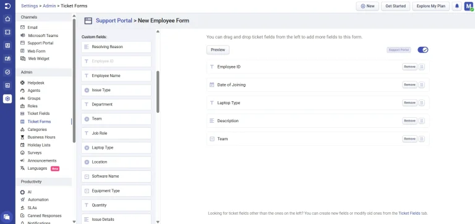This screenshot has width=475, height=224.
Task: Open Automation under Productivity
Action: [38, 200]
